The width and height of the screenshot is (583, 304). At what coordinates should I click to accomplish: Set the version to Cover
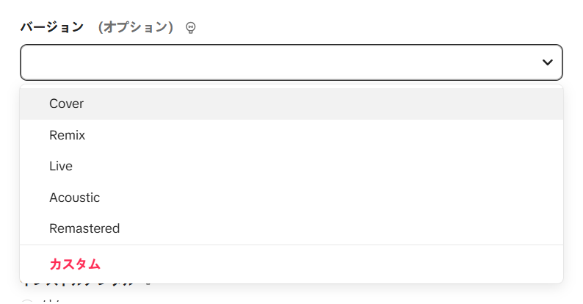pyautogui.click(x=67, y=104)
